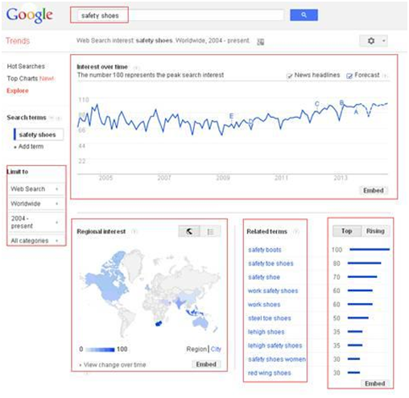Switch Regional interest to map view

pyautogui.click(x=189, y=231)
